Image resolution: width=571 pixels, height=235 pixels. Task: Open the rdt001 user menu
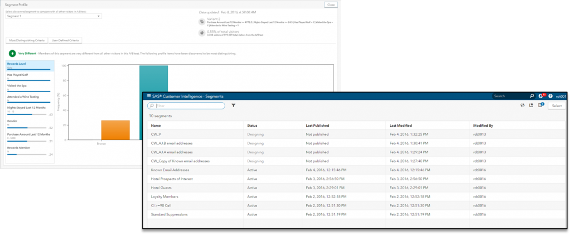(561, 96)
